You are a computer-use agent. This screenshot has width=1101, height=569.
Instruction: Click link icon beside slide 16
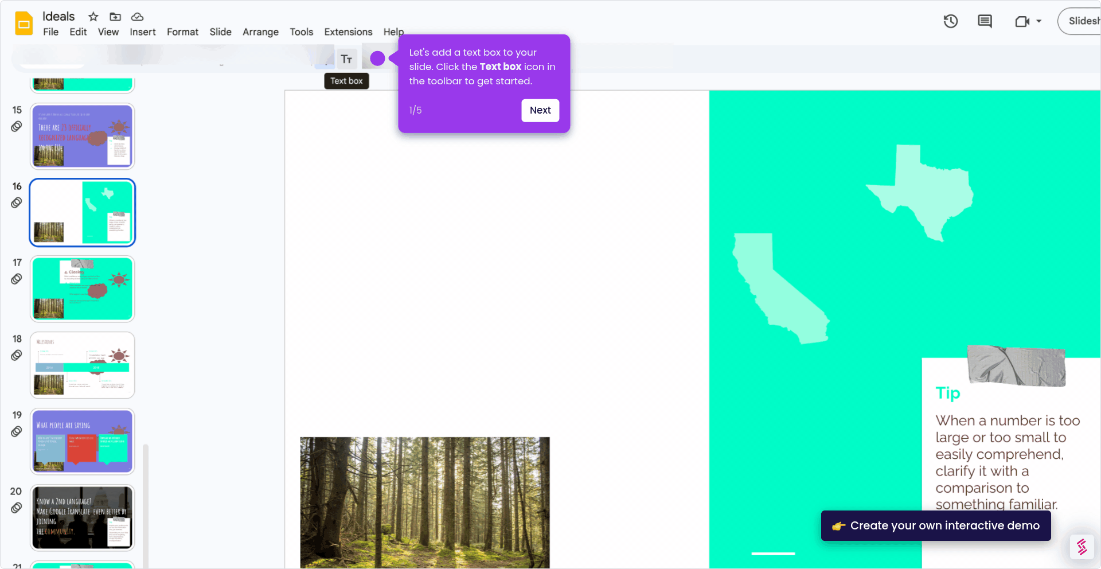(x=17, y=202)
